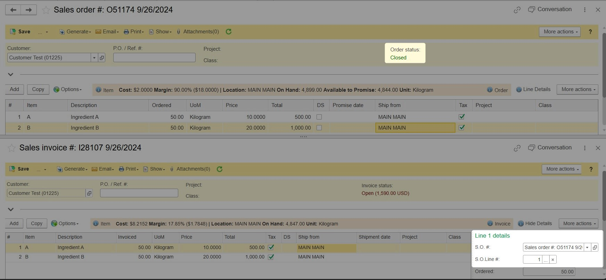606x280 pixels.
Task: Open the Email menu in Sales order
Action: (107, 32)
